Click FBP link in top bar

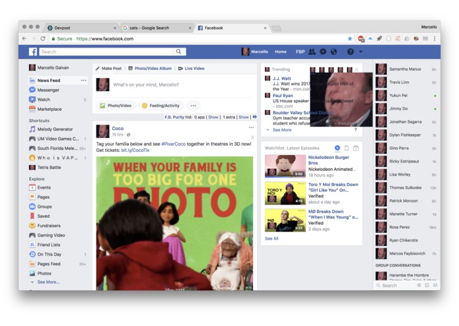[x=300, y=51]
